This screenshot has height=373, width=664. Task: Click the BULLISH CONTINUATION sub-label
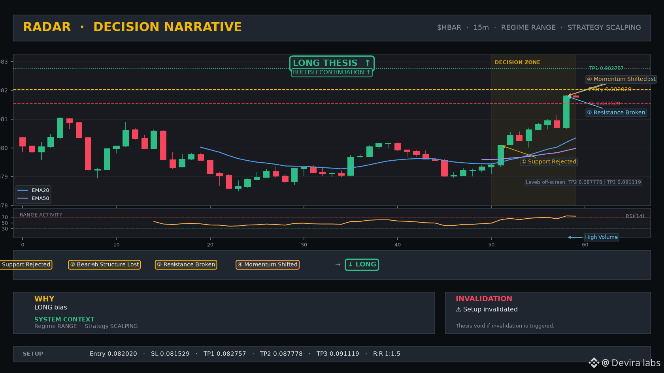[332, 72]
